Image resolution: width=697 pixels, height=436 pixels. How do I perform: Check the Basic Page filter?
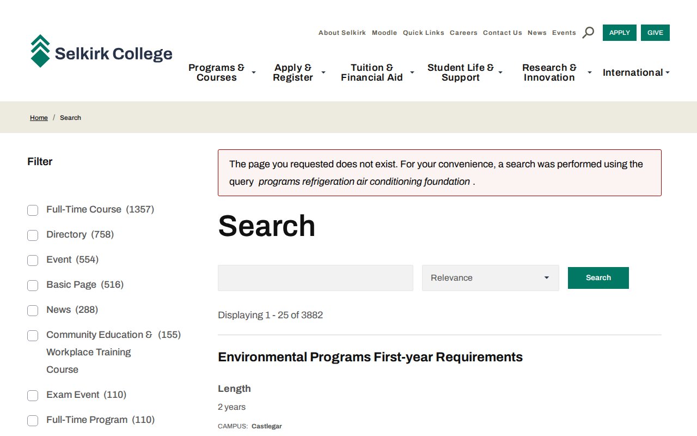[x=33, y=286]
